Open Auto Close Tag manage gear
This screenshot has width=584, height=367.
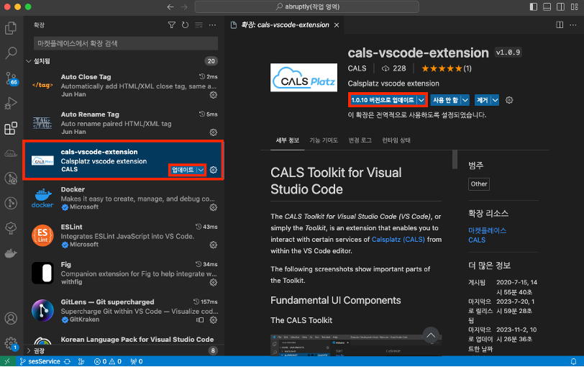point(214,95)
